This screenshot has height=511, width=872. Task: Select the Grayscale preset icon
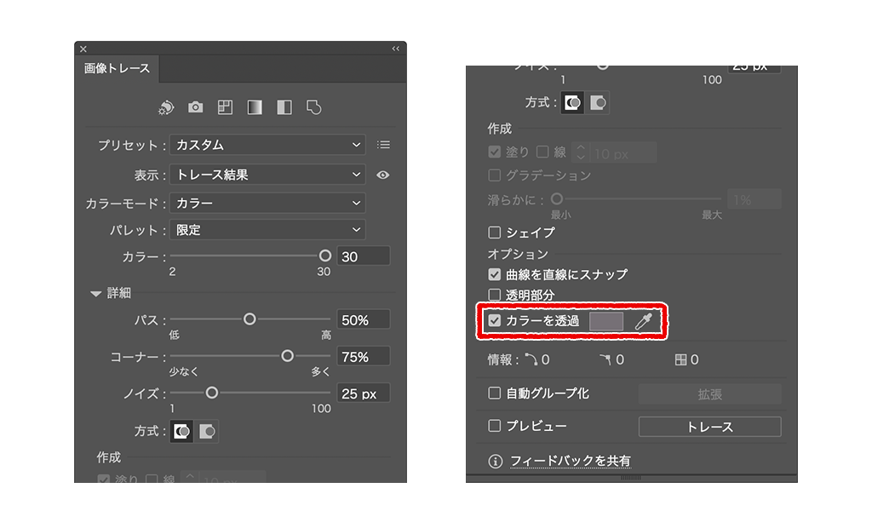(x=255, y=107)
